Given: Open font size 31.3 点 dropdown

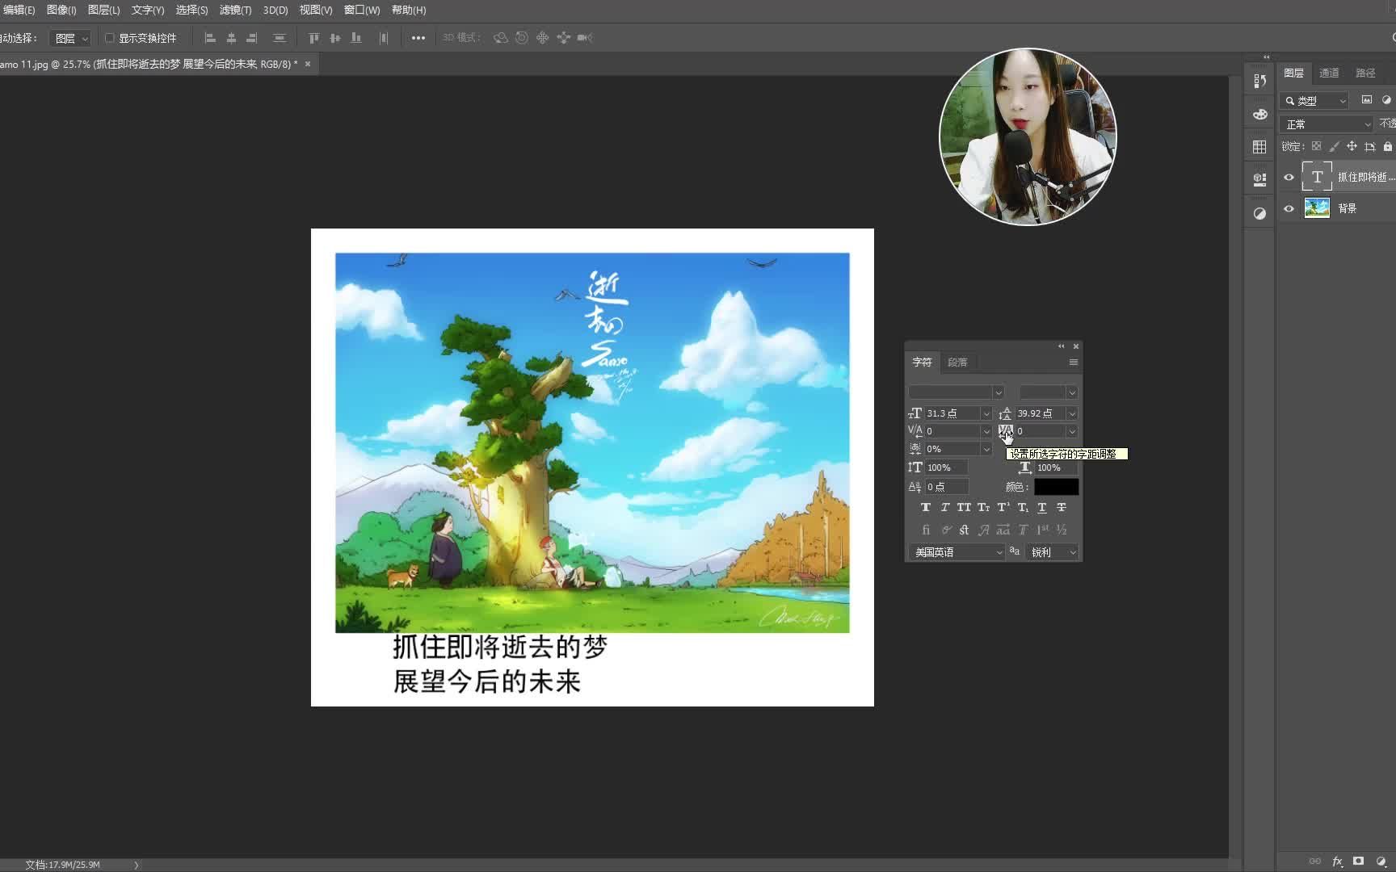Looking at the screenshot, I should pyautogui.click(x=986, y=413).
